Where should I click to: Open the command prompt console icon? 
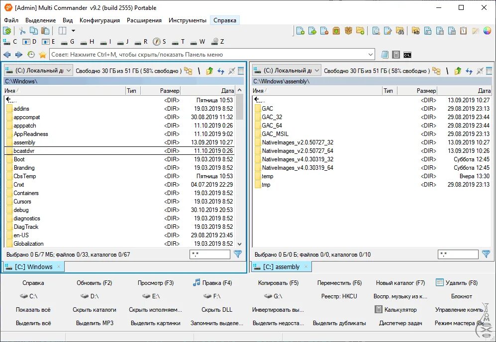pos(407,55)
